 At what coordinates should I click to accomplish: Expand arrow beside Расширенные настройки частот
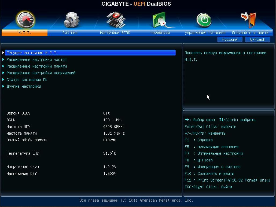3,60
